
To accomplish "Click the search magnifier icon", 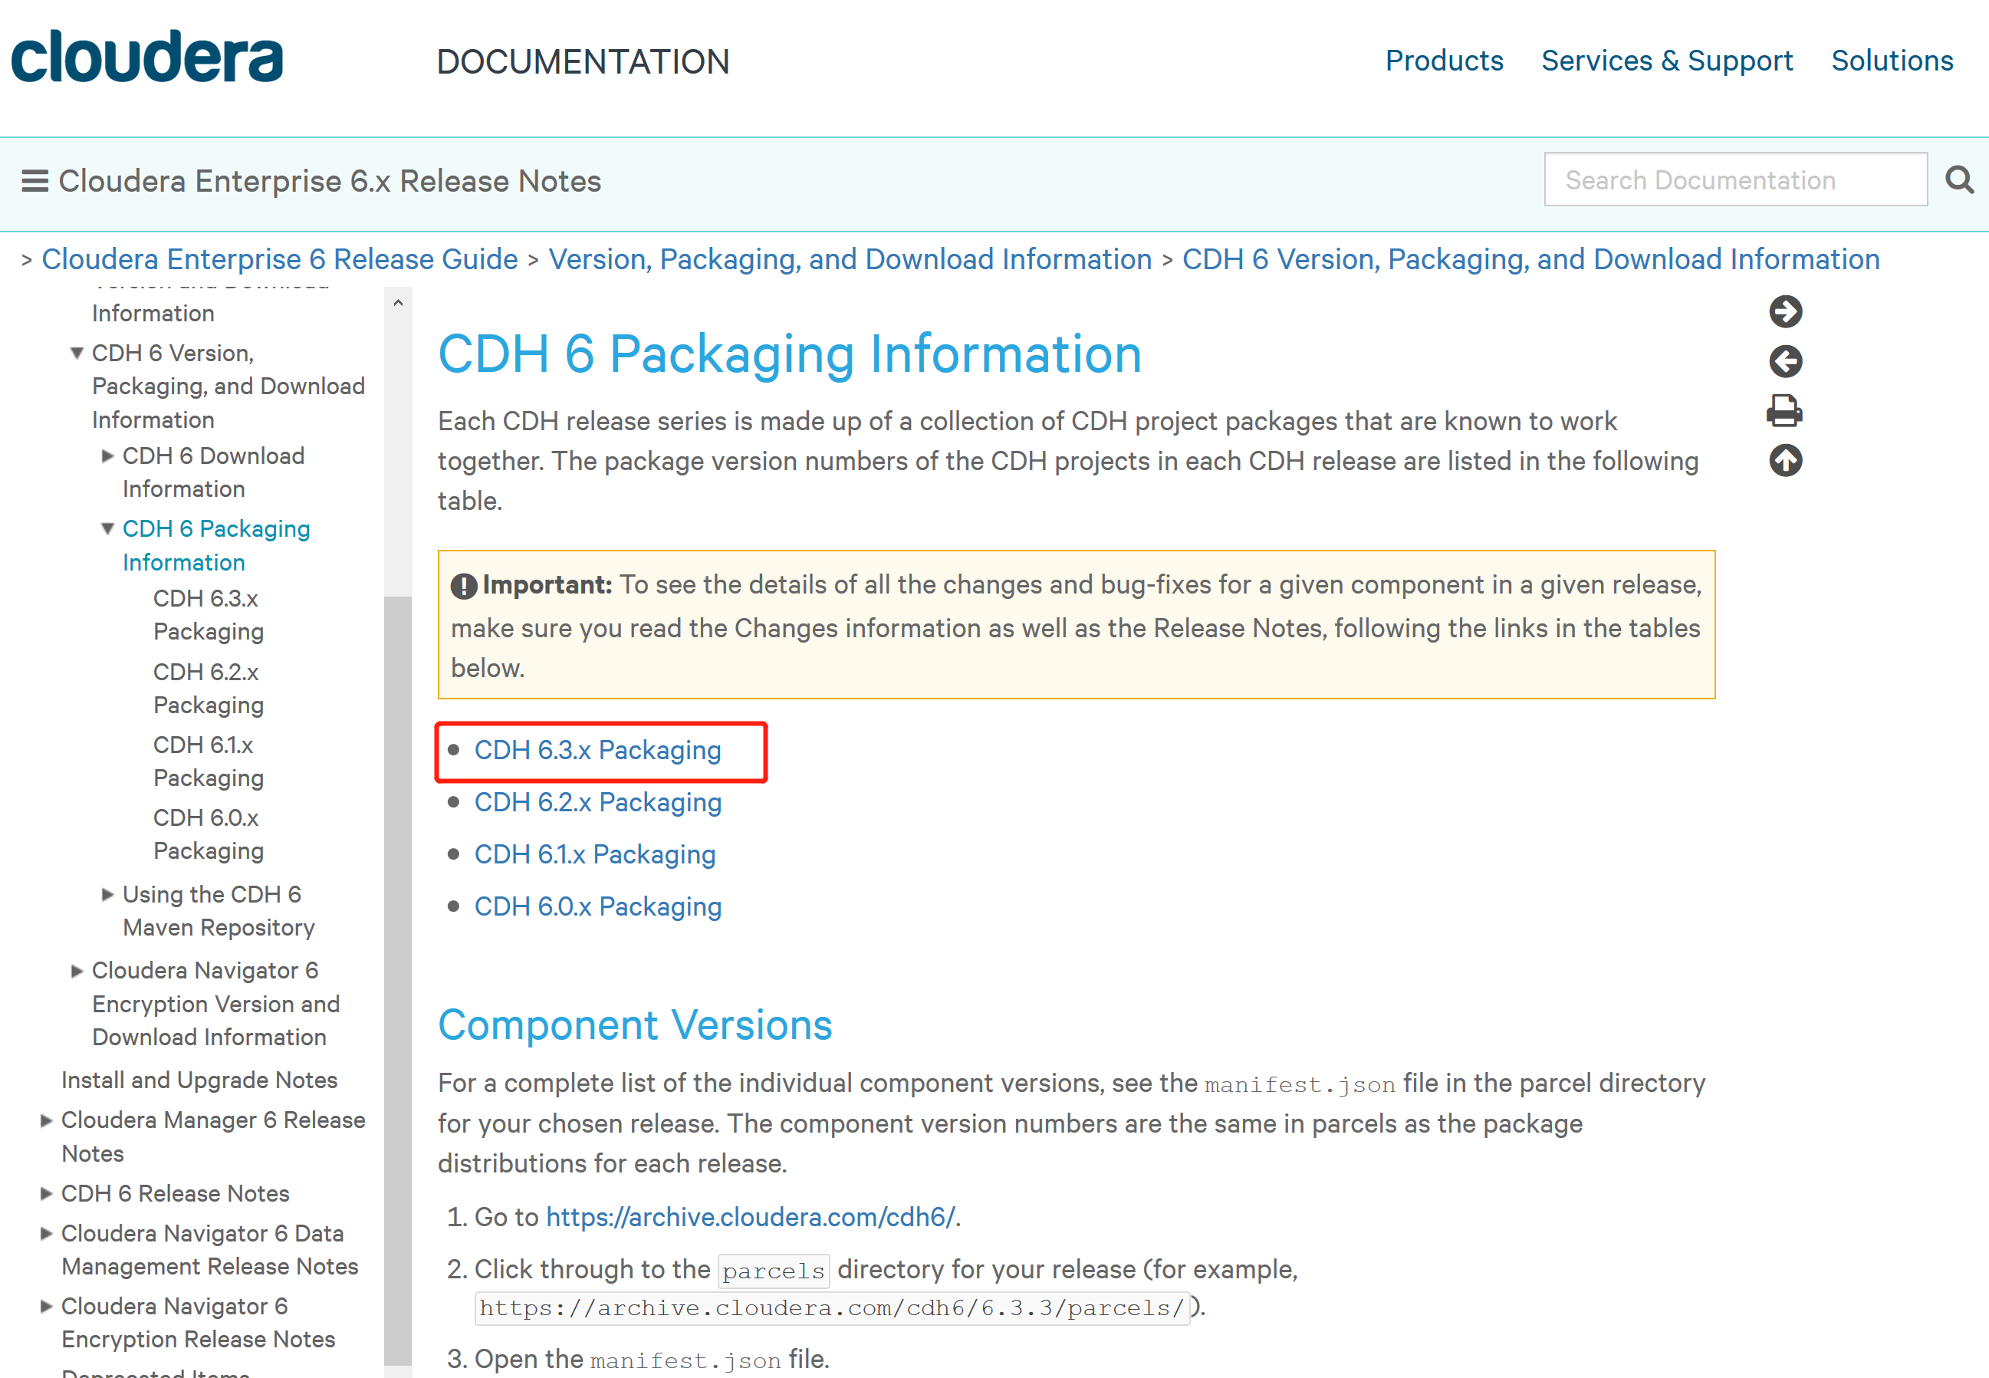I will click(1959, 179).
